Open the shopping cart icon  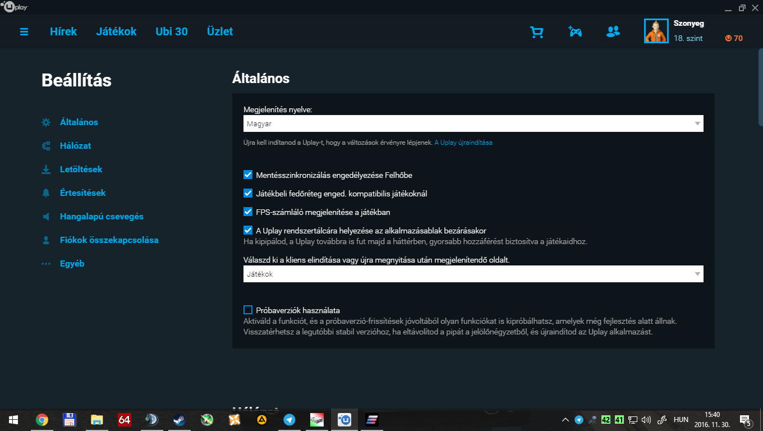[537, 32]
